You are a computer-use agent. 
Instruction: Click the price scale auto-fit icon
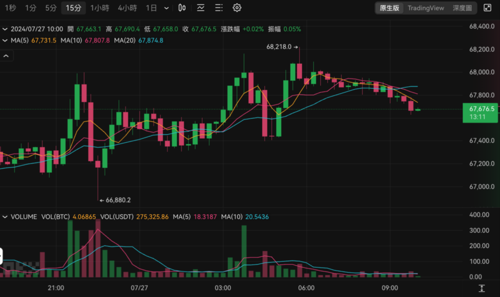click(x=482, y=288)
